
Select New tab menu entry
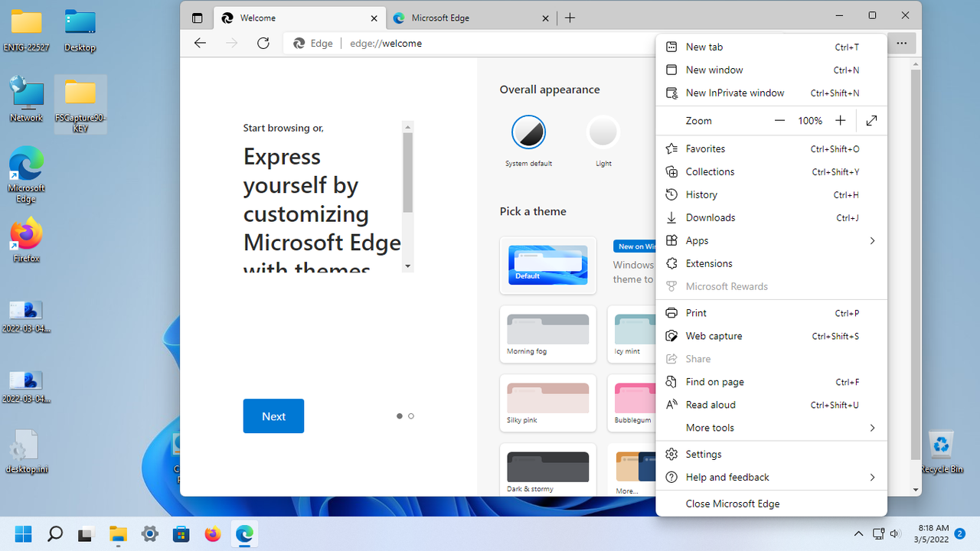(772, 47)
